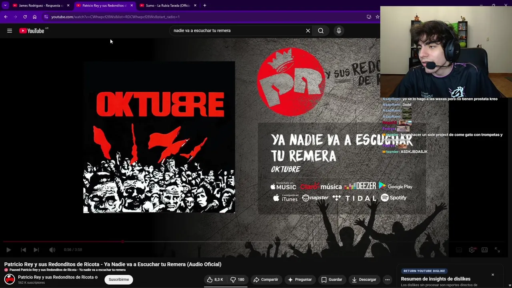The height and width of the screenshot is (288, 512).
Task: Bookmark this page with star icon
Action: pos(377,17)
